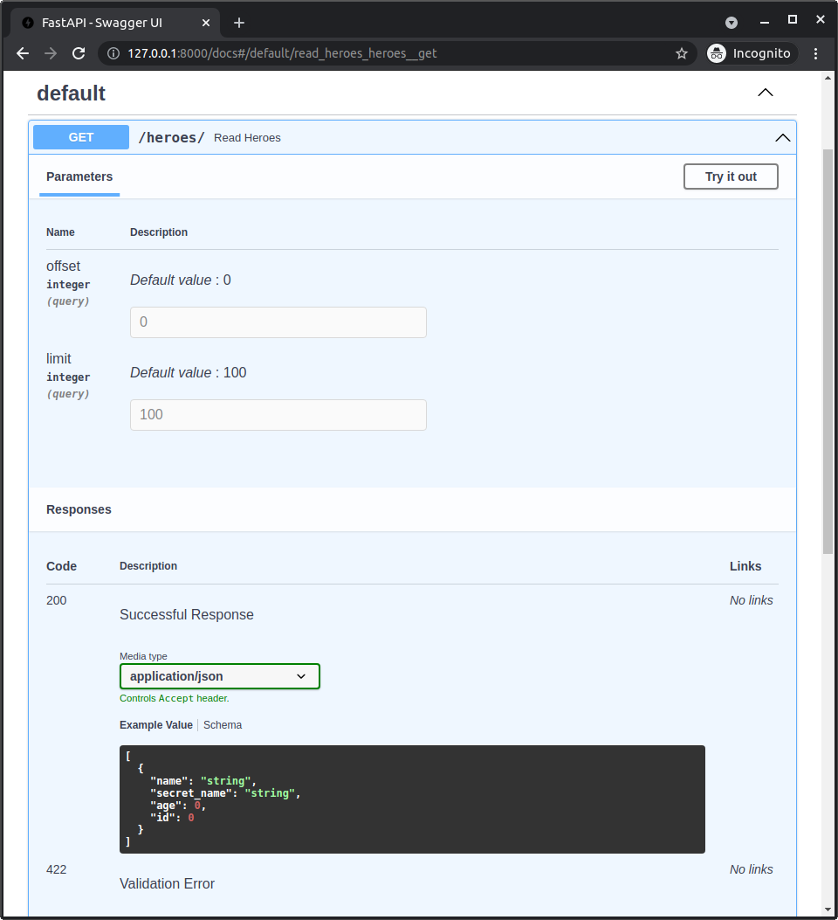
Task: Click the Incognito profile indicator
Action: coord(751,53)
